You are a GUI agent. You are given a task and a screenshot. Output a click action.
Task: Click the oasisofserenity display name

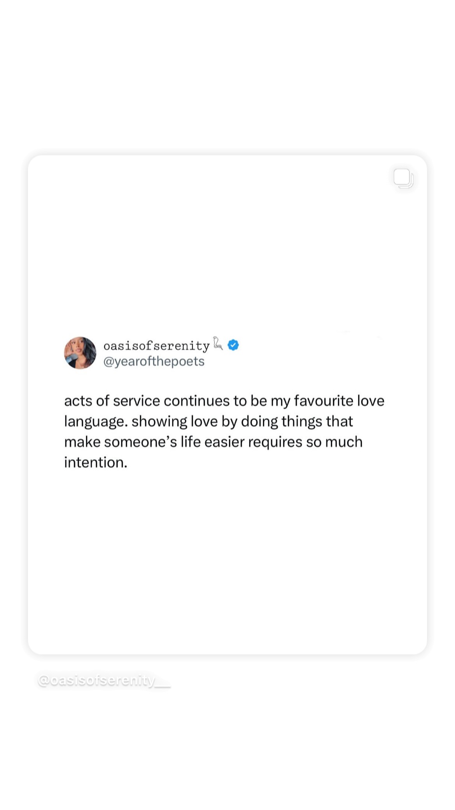coord(156,345)
